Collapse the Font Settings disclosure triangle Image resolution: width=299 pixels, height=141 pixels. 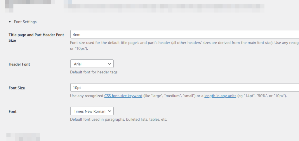coord(10,22)
